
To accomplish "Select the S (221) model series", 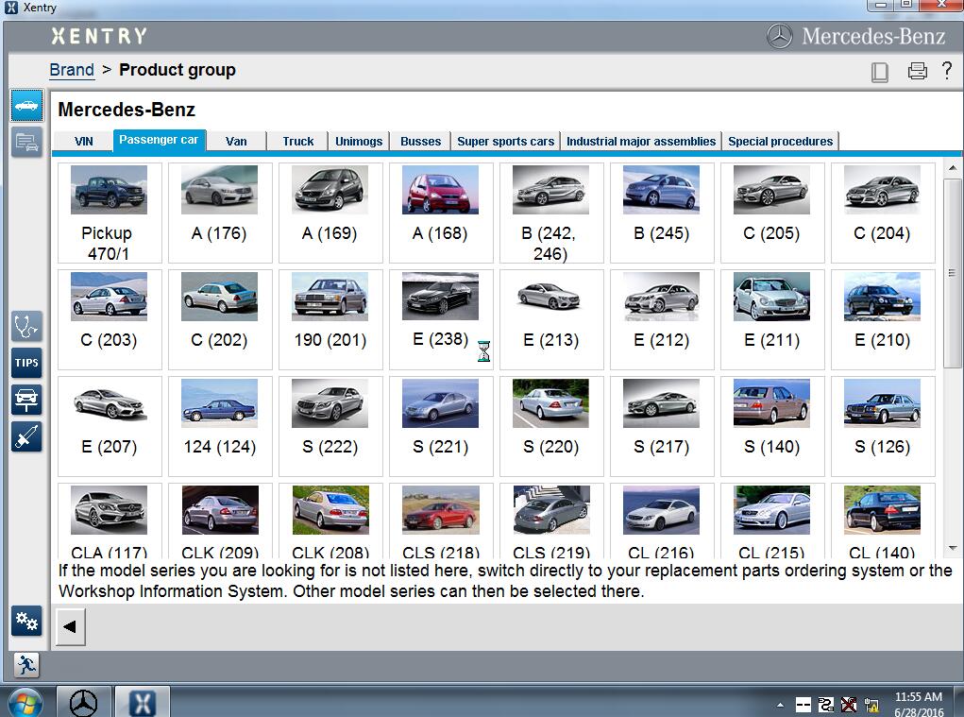I will pos(441,426).
